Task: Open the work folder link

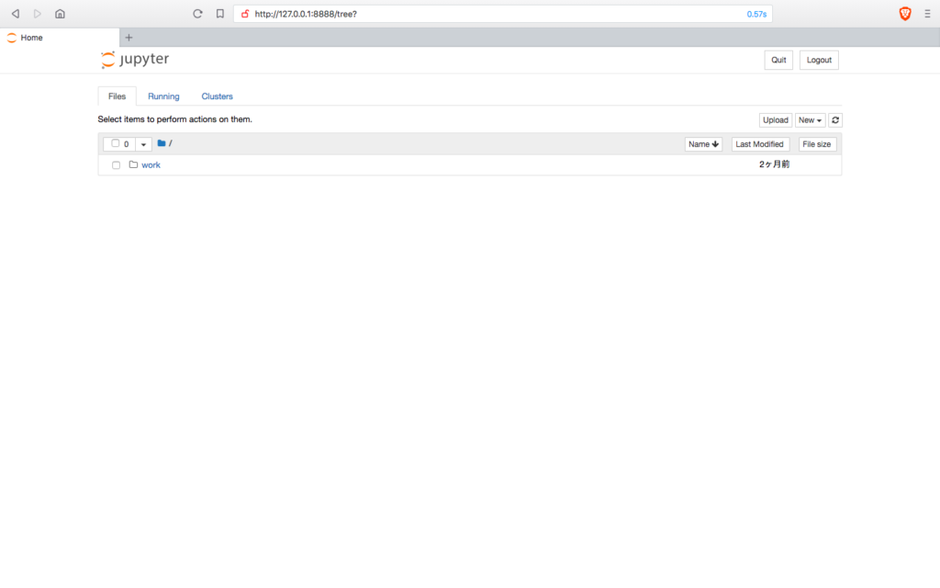Action: pyautogui.click(x=151, y=164)
